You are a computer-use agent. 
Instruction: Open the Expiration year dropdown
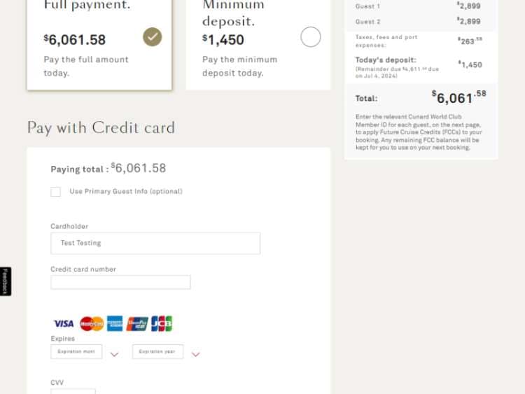tap(157, 352)
